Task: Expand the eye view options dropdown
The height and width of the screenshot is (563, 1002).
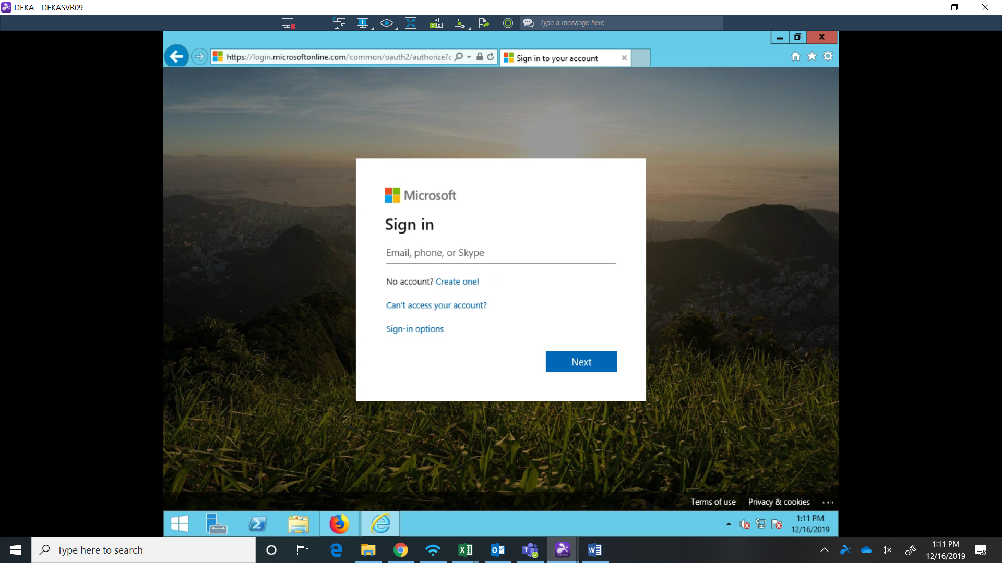Action: [x=397, y=28]
